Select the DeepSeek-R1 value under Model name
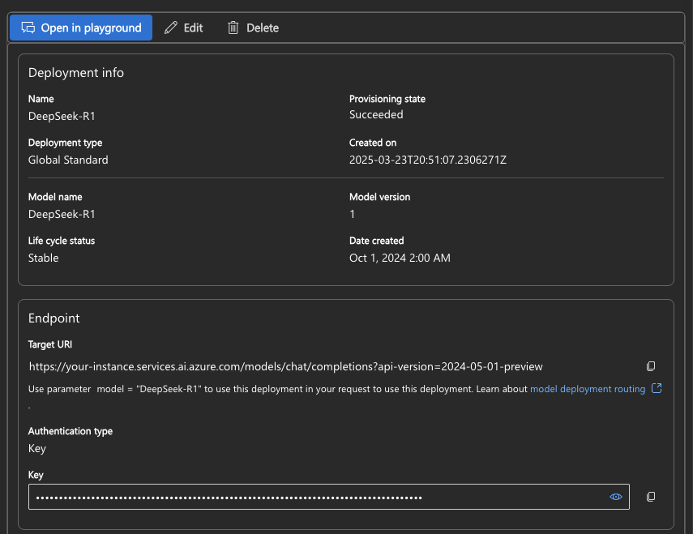The width and height of the screenshot is (693, 534). coord(62,214)
